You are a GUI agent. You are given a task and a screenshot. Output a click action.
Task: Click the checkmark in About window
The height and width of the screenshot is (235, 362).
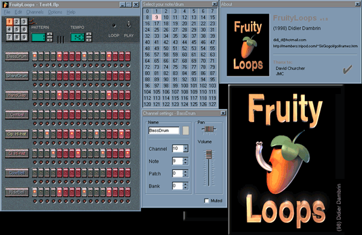[348, 69]
